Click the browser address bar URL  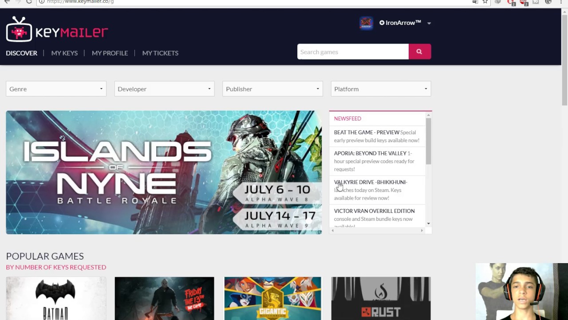pyautogui.click(x=80, y=2)
